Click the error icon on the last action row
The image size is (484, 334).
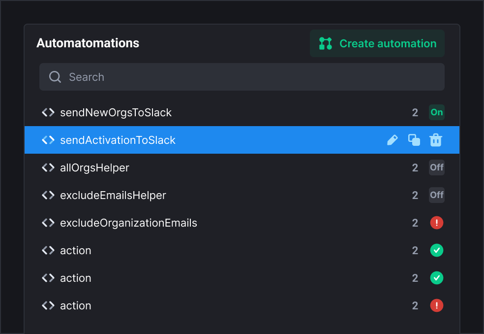click(436, 305)
